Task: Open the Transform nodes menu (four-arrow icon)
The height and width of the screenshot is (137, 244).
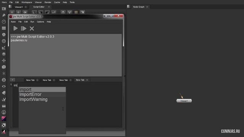Action: [x=4, y=61]
